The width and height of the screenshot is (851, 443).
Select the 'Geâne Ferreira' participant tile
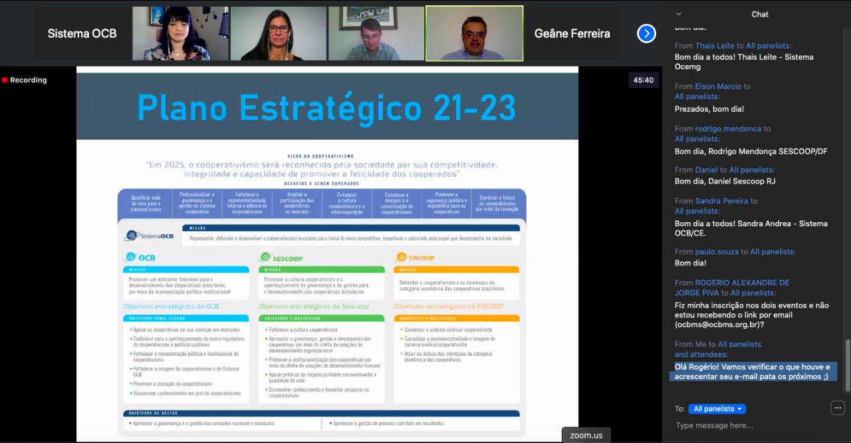click(x=572, y=33)
